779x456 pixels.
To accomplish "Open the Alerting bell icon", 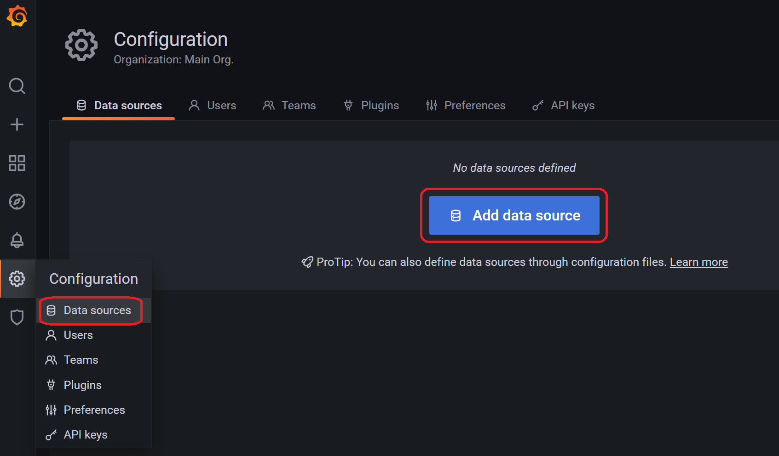I will [x=17, y=240].
